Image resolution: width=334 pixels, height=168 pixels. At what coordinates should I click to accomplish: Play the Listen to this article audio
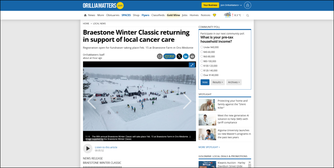coord(88,149)
